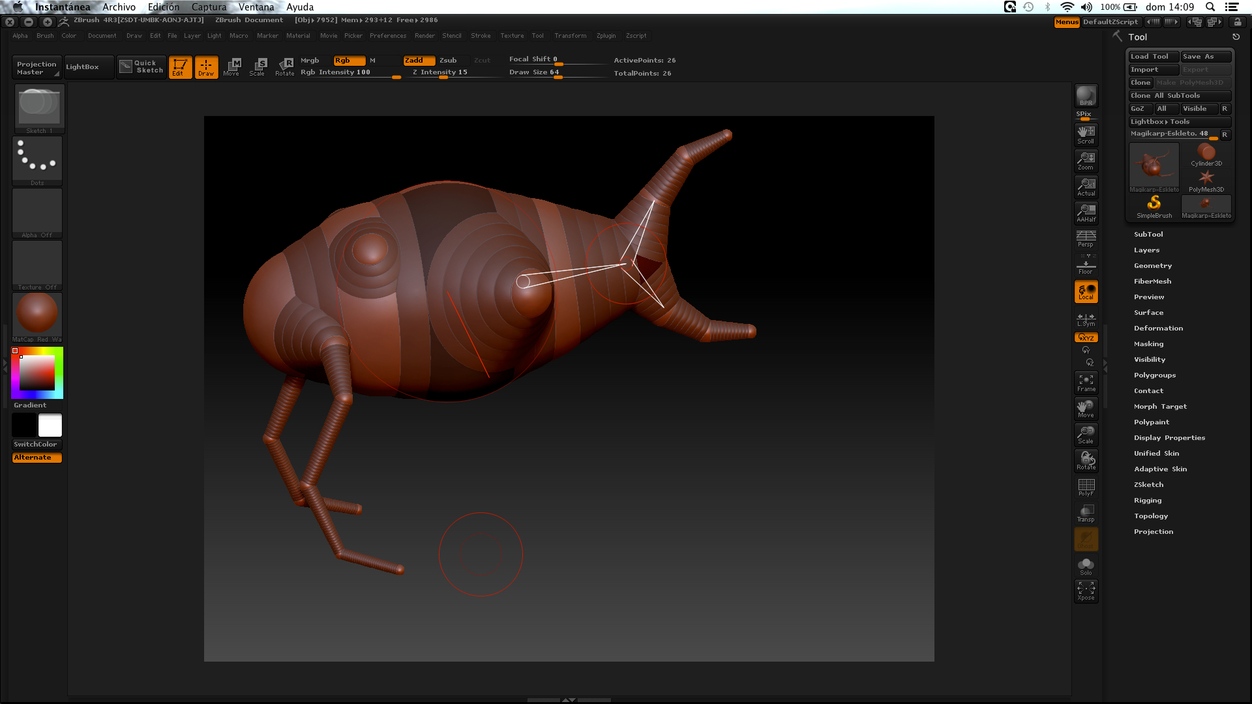Disable Local symmetry toggle
The height and width of the screenshot is (704, 1252).
(1086, 291)
